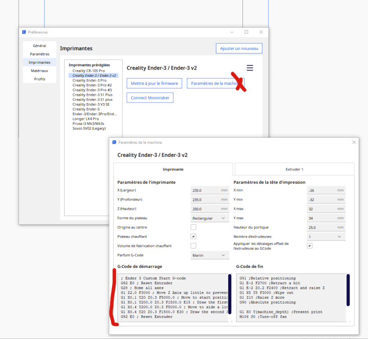Viewport: 368px width, 339px height.
Task: Click the G-Code de fin scrollbar
Action: point(348,290)
